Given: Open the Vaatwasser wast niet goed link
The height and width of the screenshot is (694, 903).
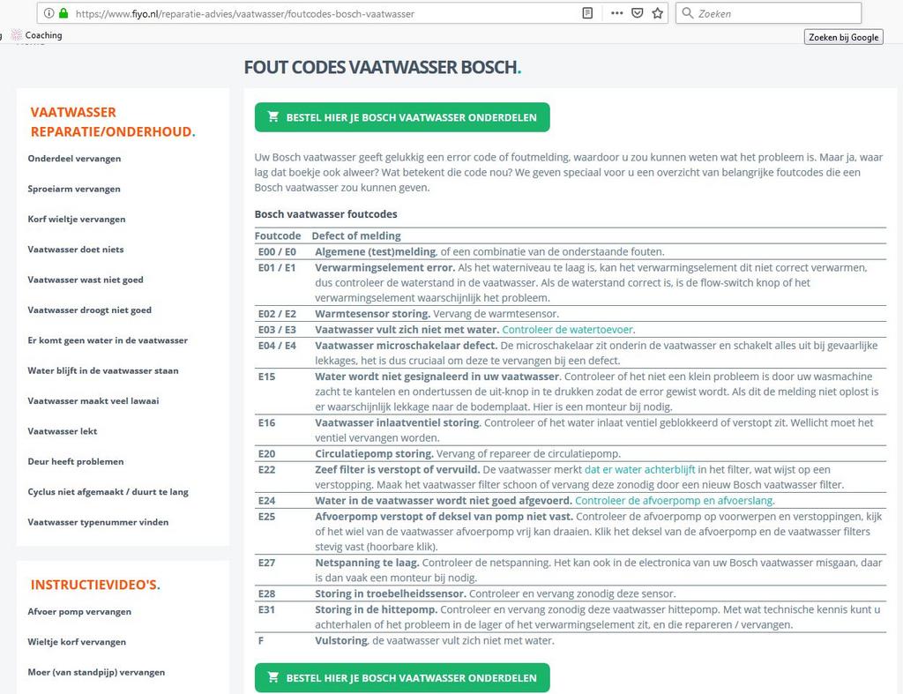Looking at the screenshot, I should tap(86, 280).
